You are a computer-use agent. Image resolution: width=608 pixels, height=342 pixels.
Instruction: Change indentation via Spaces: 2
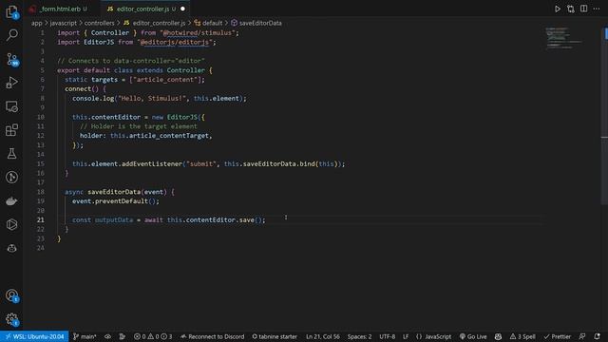(x=359, y=336)
